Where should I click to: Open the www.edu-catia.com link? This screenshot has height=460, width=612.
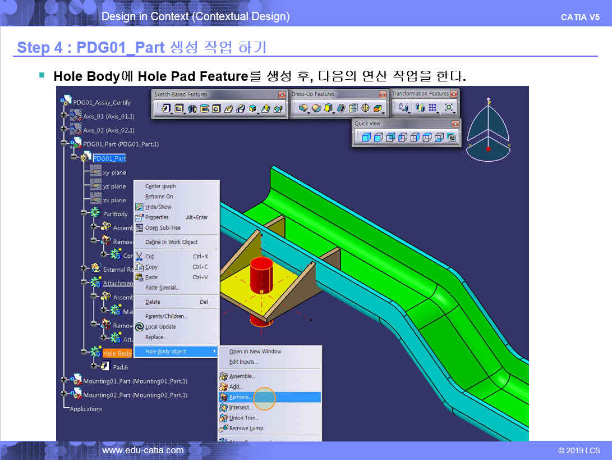tap(142, 450)
